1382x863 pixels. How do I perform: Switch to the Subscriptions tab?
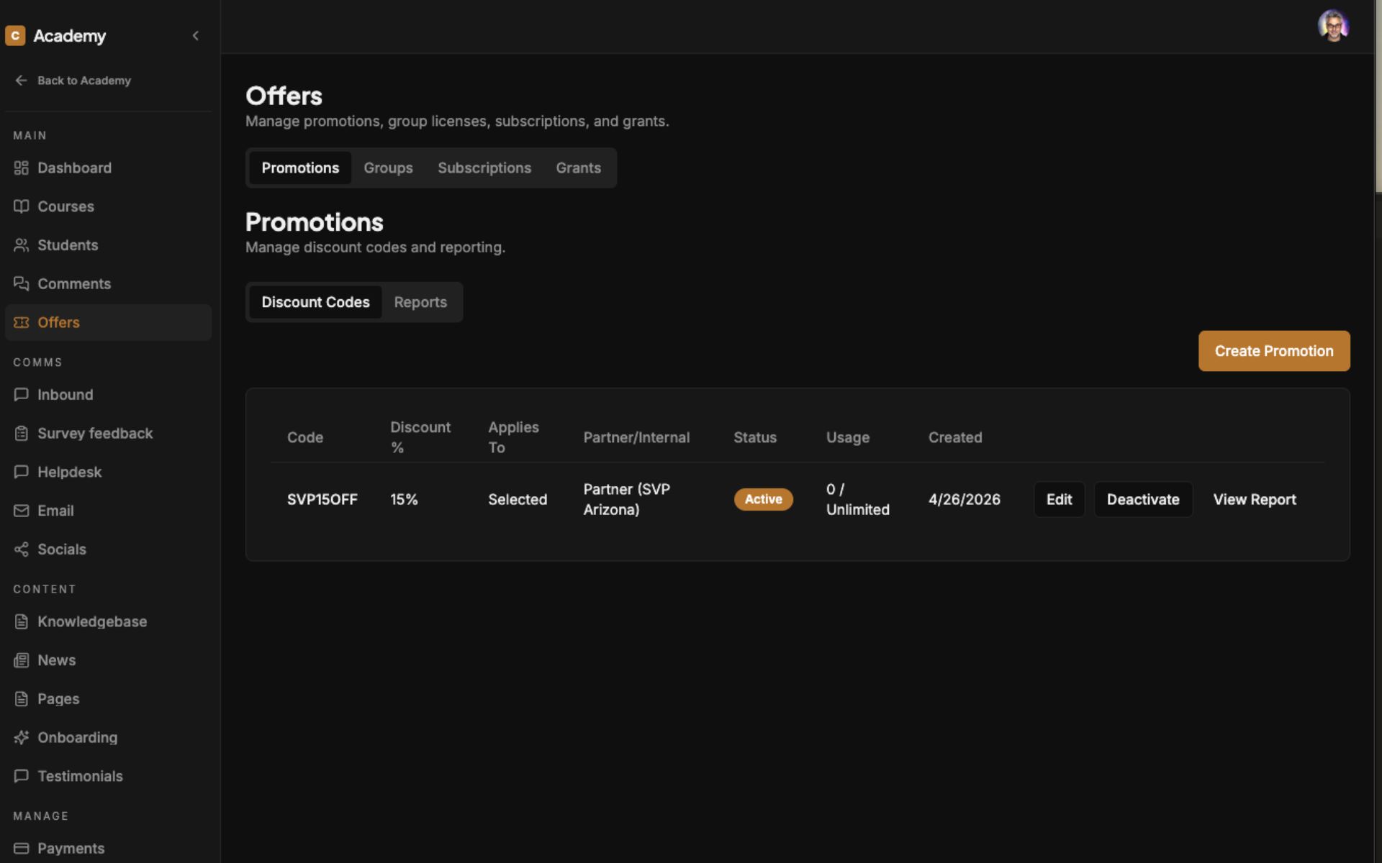point(484,168)
